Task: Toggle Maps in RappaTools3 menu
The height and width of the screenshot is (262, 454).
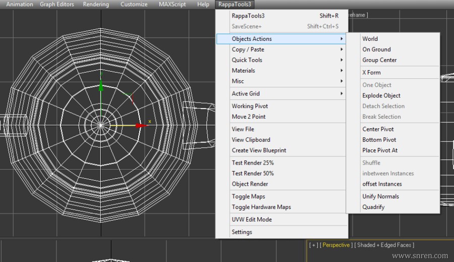Action: coord(248,196)
